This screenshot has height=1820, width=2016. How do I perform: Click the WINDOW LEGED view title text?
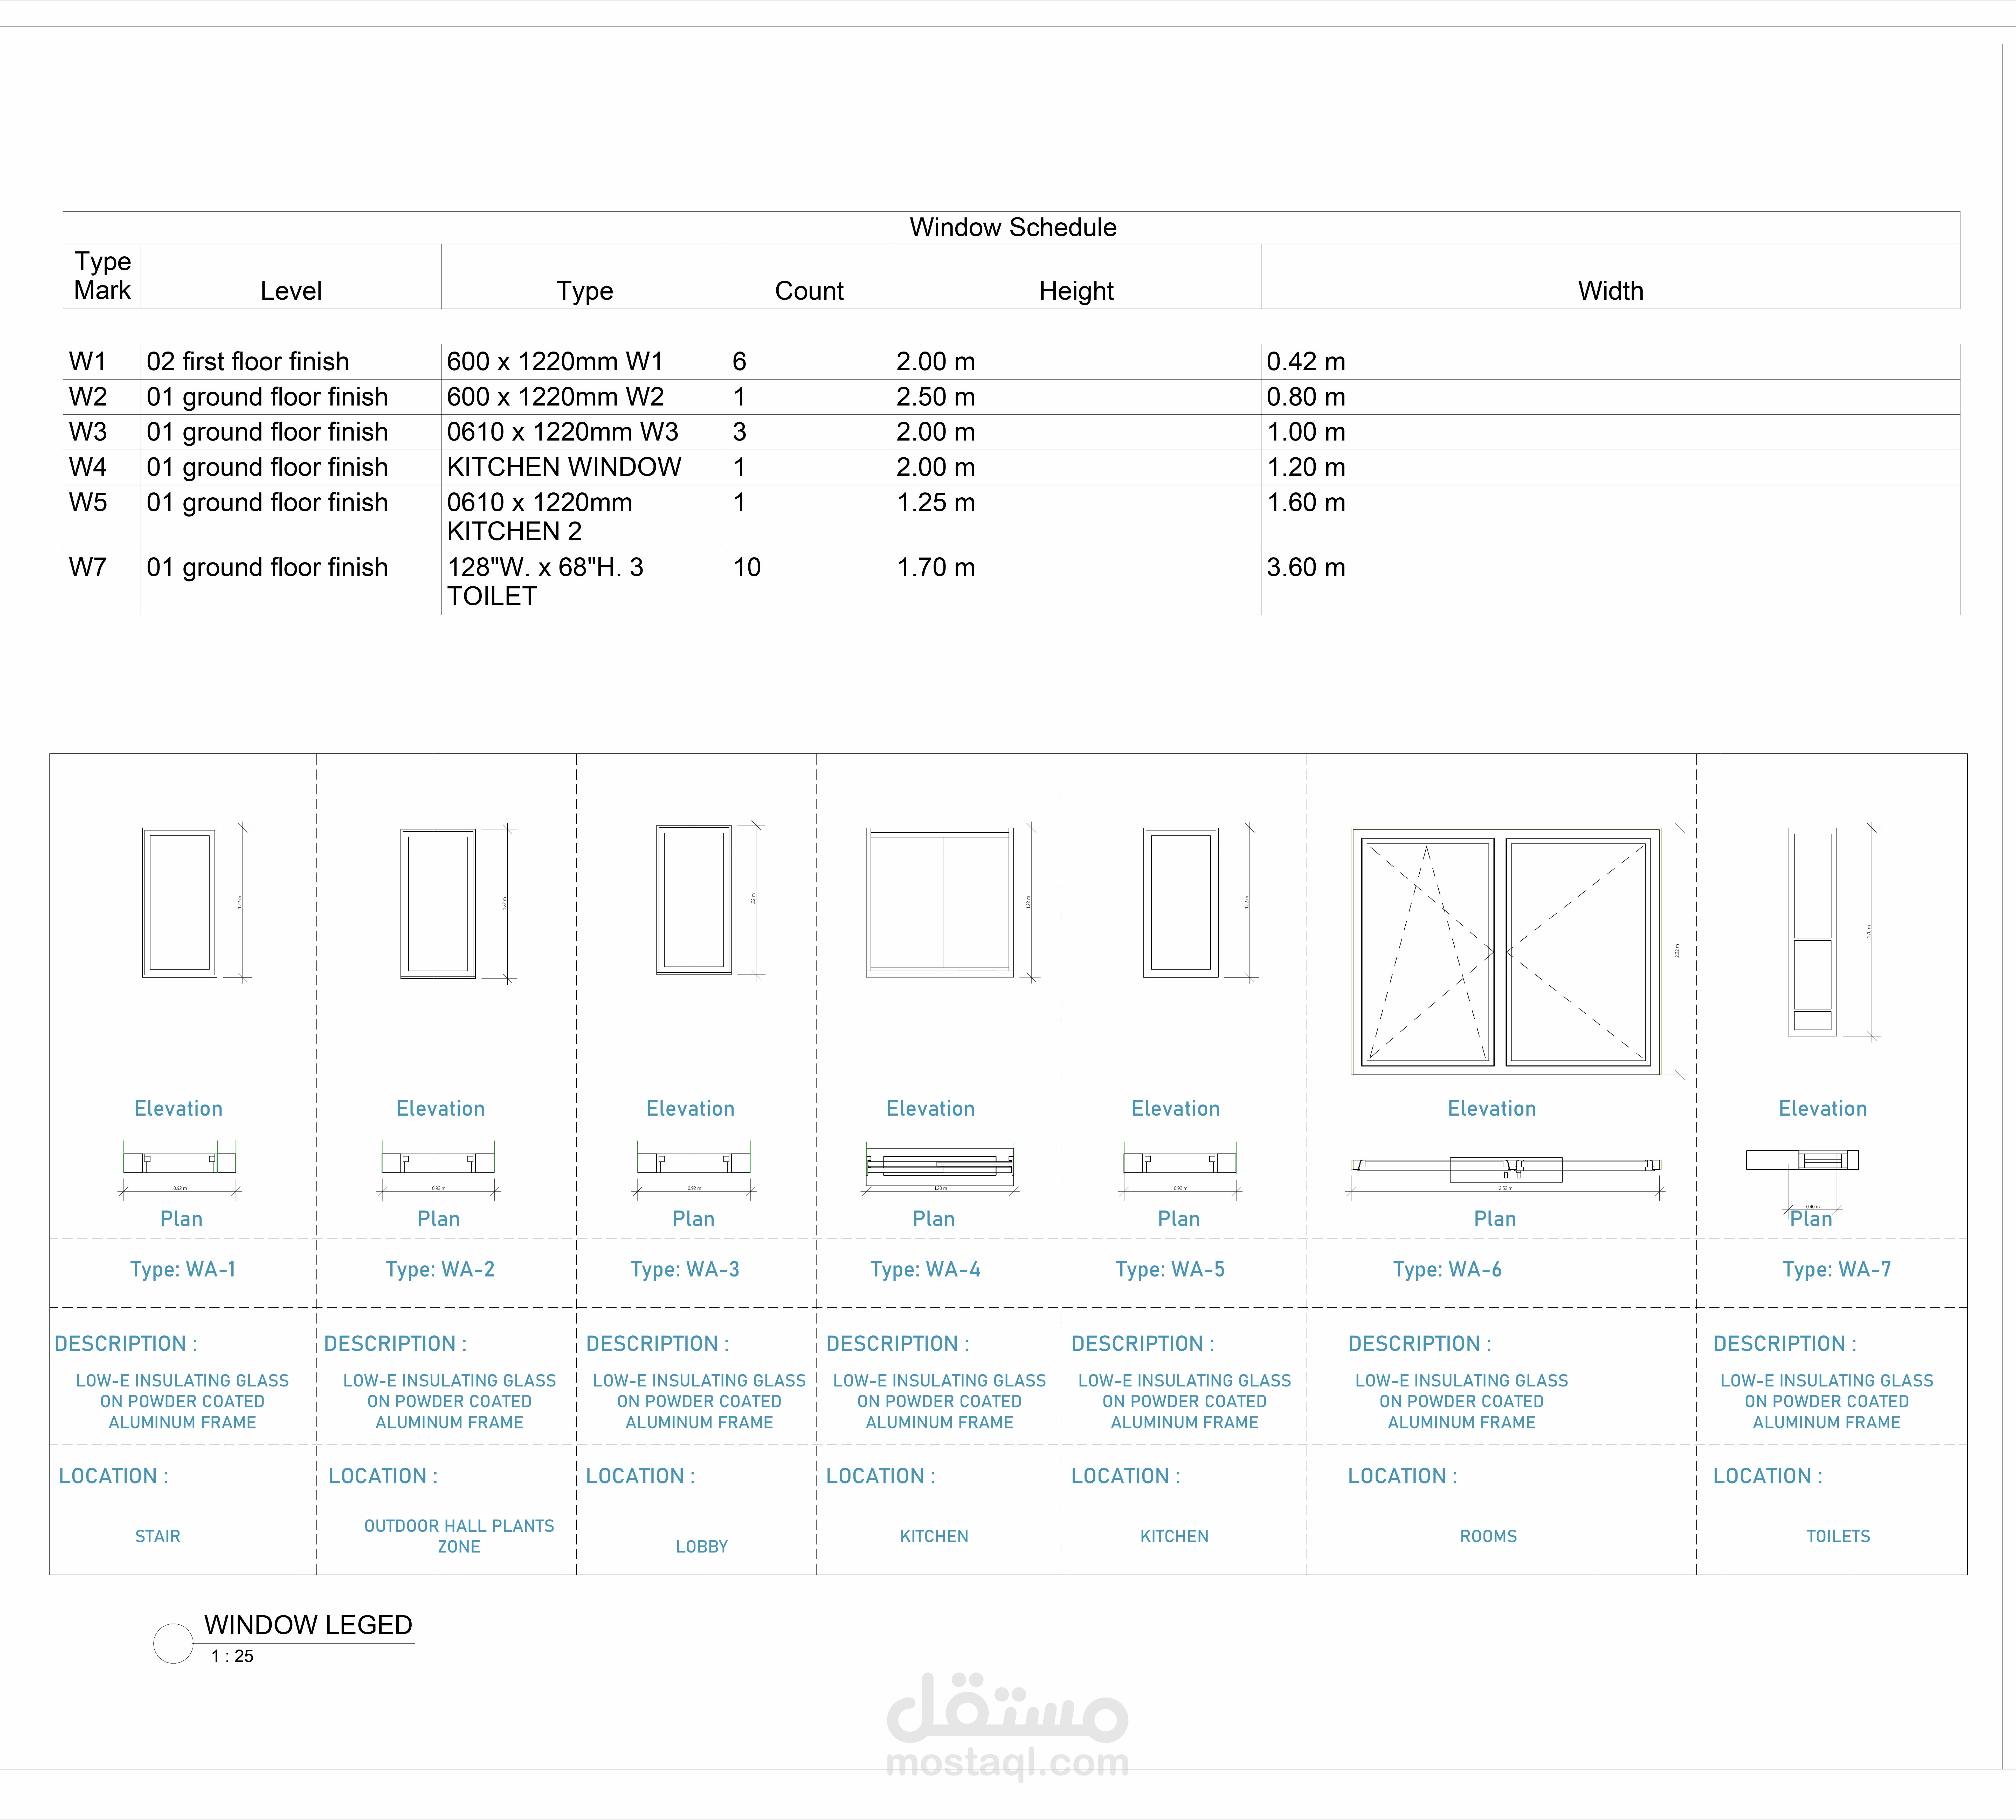(308, 1625)
